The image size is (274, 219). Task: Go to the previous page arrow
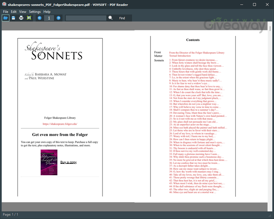39,18
